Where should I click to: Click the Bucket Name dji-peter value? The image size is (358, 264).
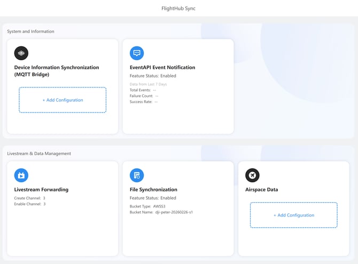(x=174, y=212)
